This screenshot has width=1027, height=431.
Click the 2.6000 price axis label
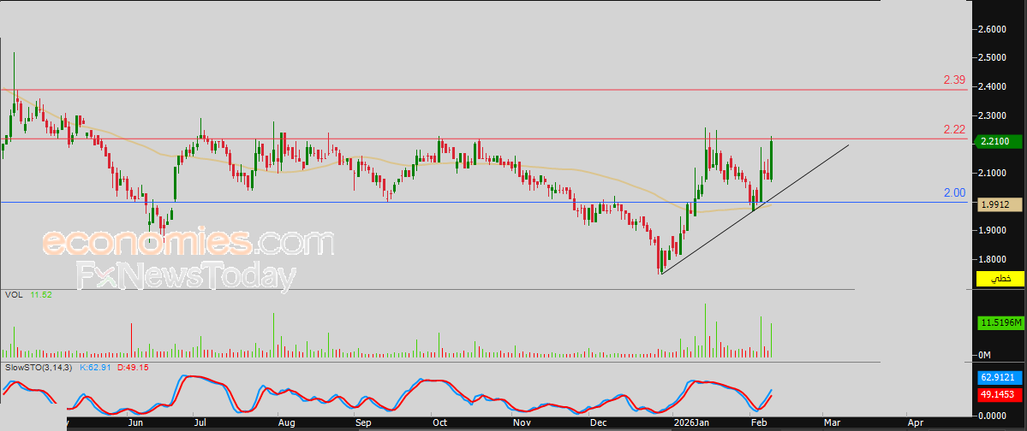pyautogui.click(x=991, y=29)
